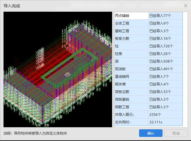
Task: Select the 已经导入16个 cell
Action: (x=165, y=39)
